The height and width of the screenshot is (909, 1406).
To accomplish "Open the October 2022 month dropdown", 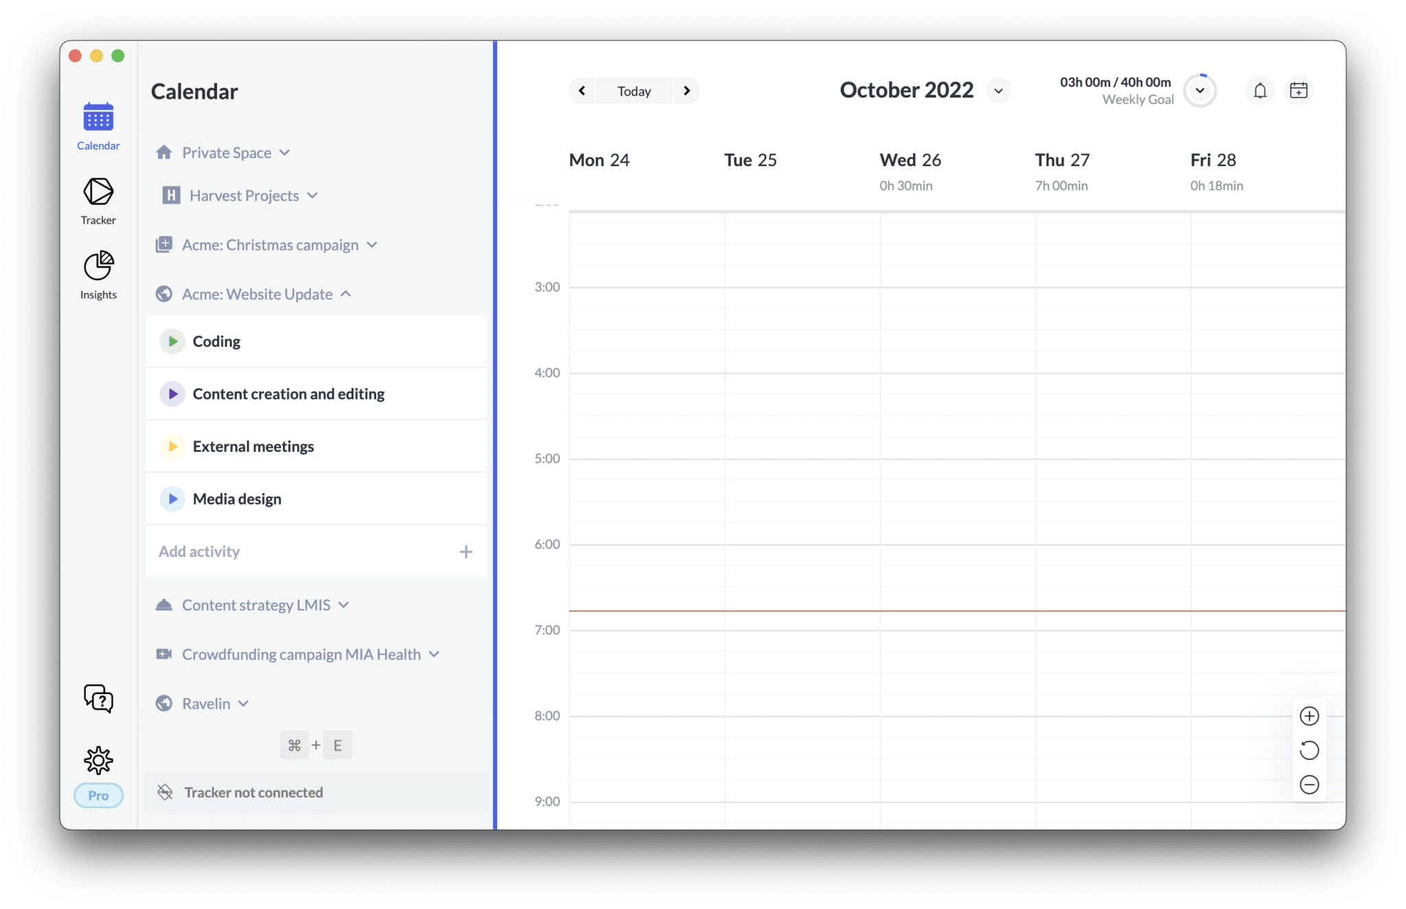I will pyautogui.click(x=998, y=91).
